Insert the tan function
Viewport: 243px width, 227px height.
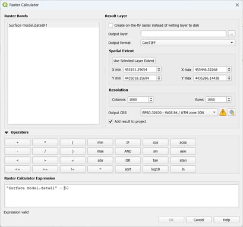(156, 160)
